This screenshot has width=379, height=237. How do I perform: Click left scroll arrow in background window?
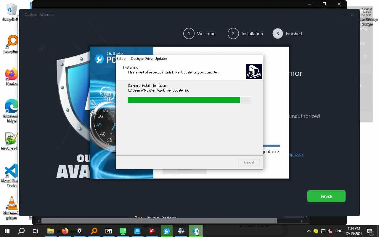point(38,221)
